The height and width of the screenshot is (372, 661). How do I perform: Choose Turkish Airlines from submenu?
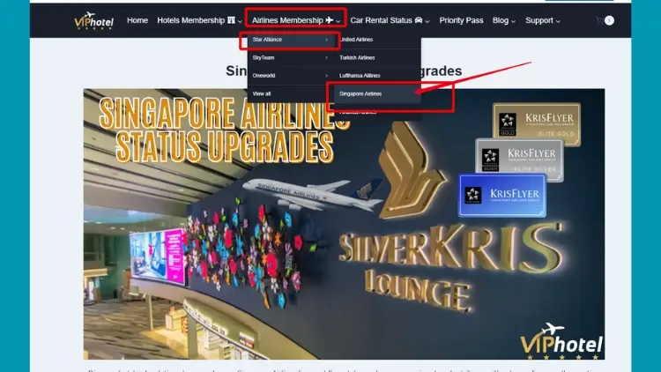[x=378, y=58]
